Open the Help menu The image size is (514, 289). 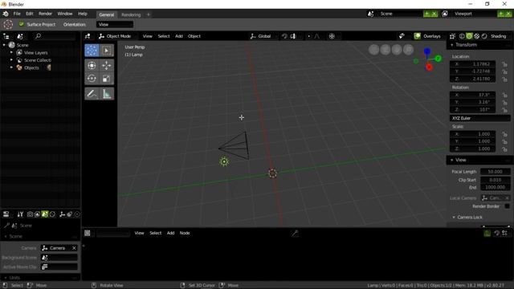83,14
